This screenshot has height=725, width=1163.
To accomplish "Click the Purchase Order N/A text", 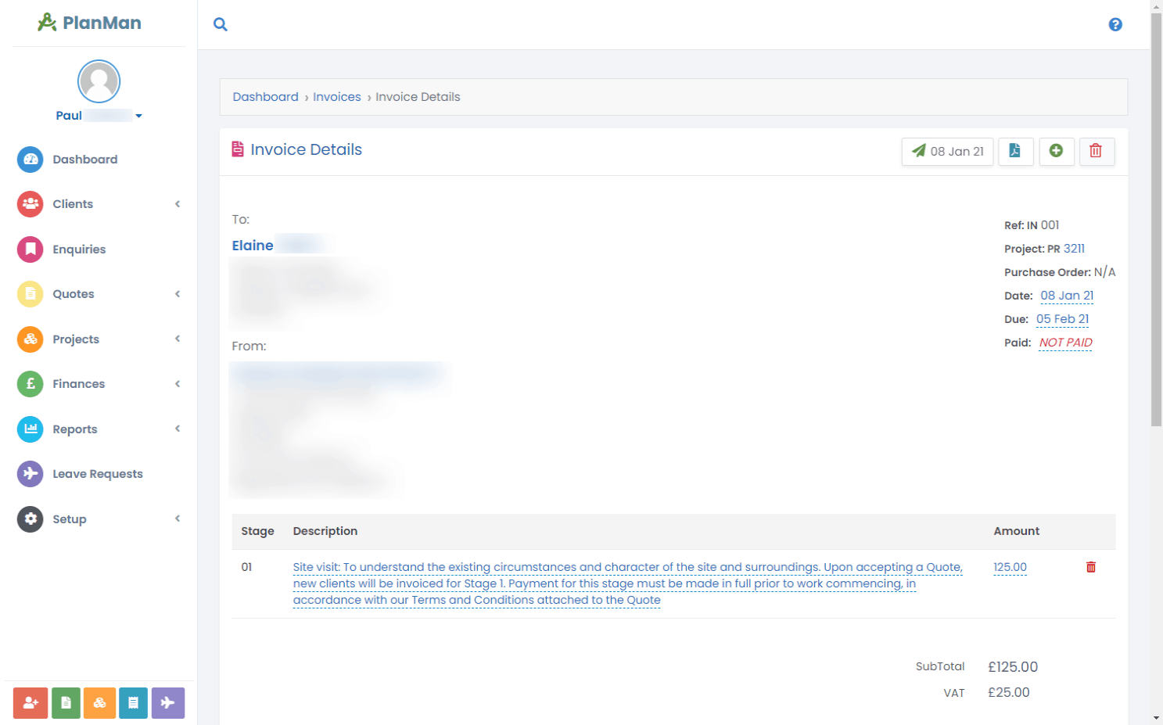I will (x=1060, y=272).
